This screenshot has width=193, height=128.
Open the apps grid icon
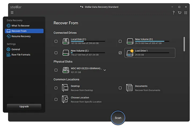(185, 13)
